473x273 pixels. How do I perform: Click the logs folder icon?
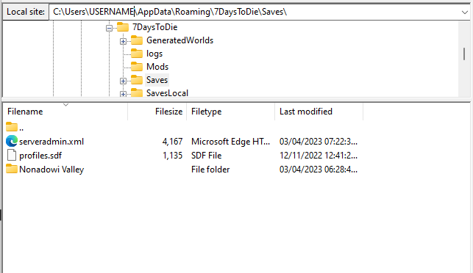[137, 54]
